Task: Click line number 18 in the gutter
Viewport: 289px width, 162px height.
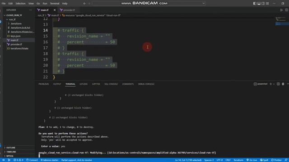Action: pos(45,54)
